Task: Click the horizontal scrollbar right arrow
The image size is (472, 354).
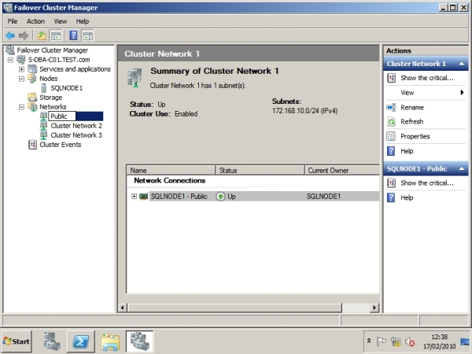Action: (374, 308)
